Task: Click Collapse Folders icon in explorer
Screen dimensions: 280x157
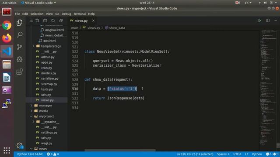Action: click(x=61, y=20)
